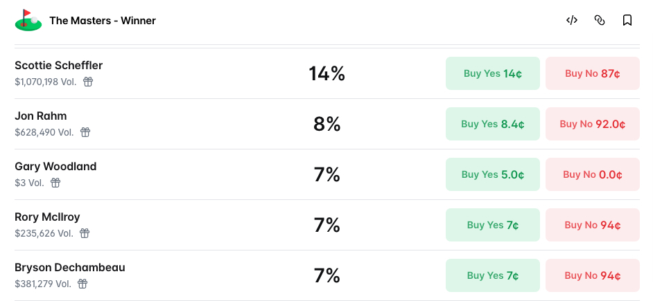
Task: Open gift icon beside Jon Rahm volume
Action: pyautogui.click(x=85, y=132)
